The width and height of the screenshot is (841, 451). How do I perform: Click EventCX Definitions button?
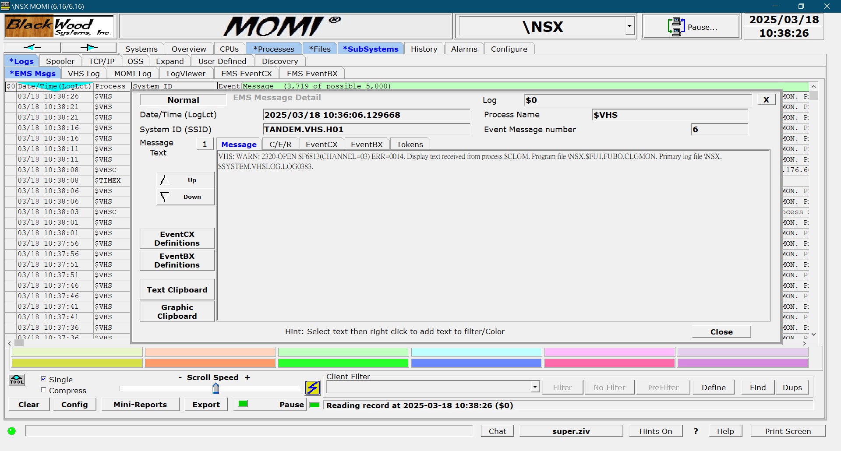pos(177,238)
